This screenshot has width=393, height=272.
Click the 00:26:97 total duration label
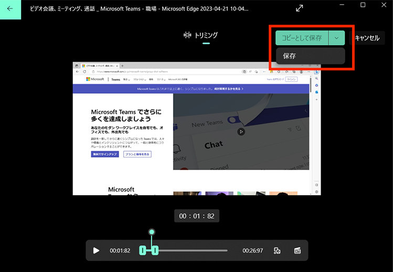tap(252, 251)
